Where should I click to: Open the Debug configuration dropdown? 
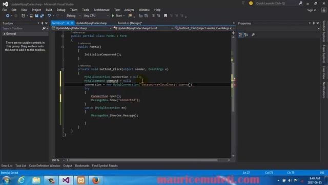[x=73, y=16]
